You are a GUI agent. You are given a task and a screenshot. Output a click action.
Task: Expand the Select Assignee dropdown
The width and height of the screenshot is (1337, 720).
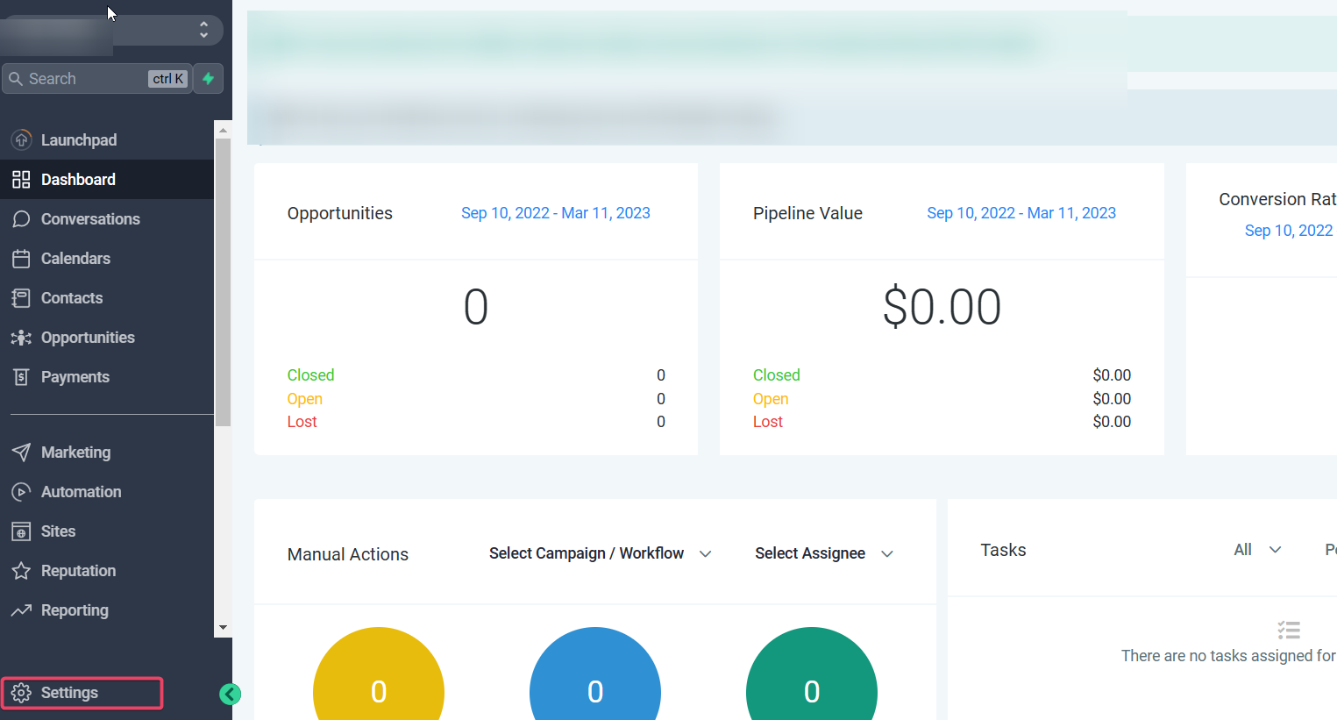click(824, 553)
